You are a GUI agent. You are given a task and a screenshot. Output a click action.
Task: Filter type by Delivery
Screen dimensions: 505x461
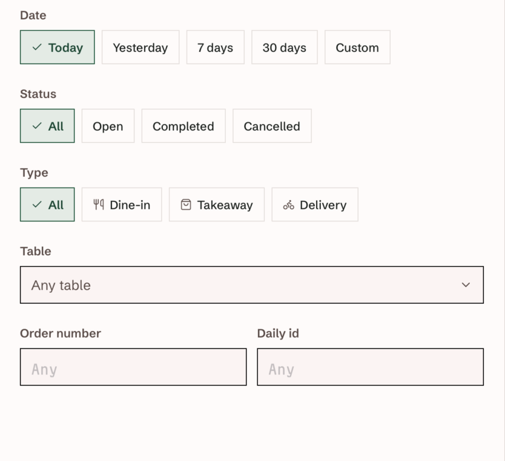tap(315, 204)
